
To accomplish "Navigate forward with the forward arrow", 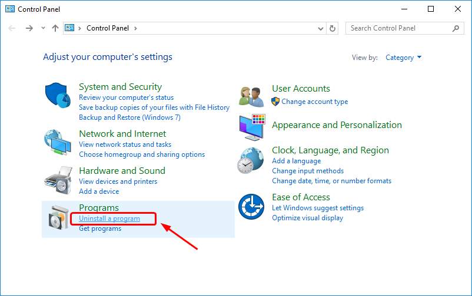I will click(x=29, y=28).
